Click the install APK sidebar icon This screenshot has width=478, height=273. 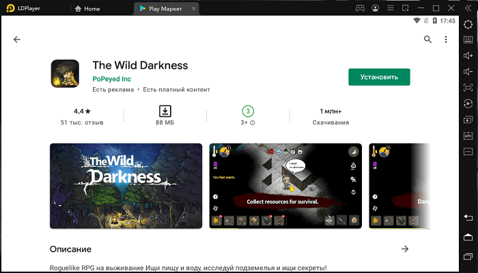pos(468,135)
